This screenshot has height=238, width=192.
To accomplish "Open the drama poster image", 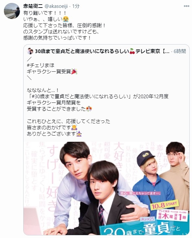I will point(106,188).
